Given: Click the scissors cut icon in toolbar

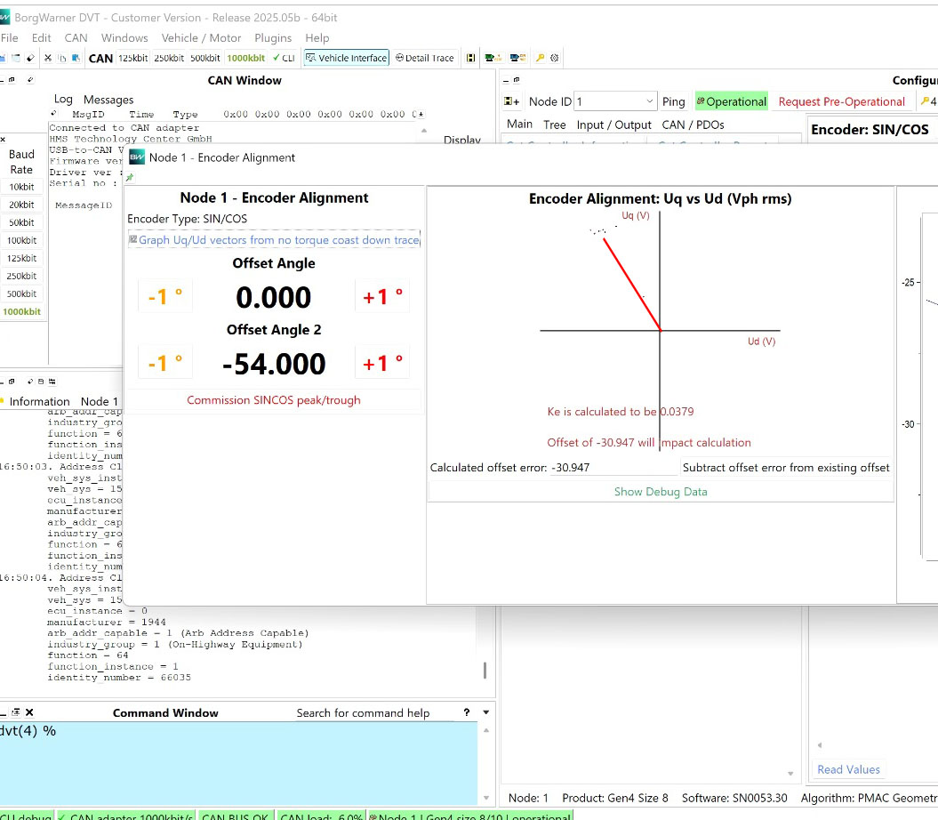Looking at the screenshot, I should pos(48,58).
